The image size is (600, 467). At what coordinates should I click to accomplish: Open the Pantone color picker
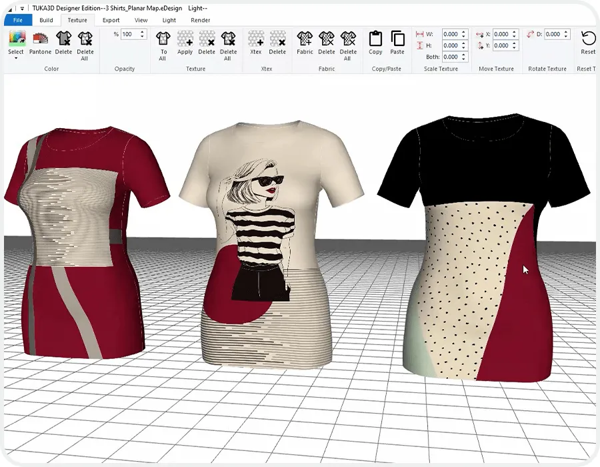click(x=40, y=43)
